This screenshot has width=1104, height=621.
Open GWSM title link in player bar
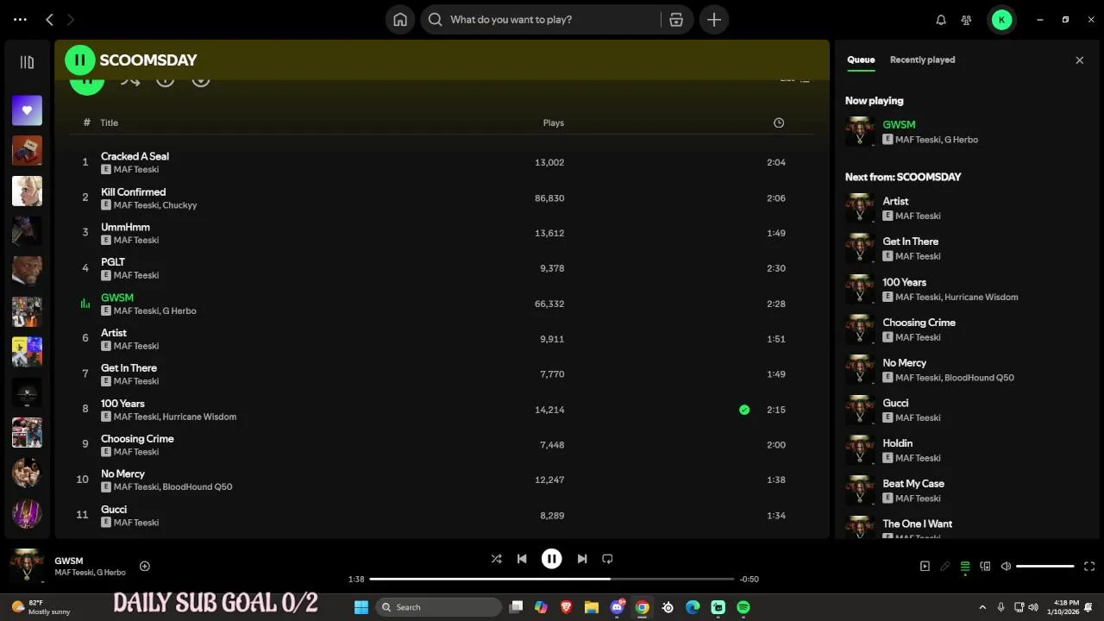point(69,561)
